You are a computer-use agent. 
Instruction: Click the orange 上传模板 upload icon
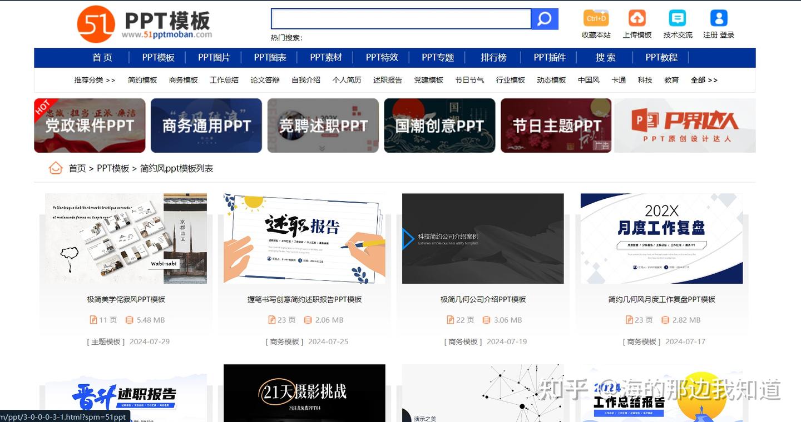click(x=636, y=18)
